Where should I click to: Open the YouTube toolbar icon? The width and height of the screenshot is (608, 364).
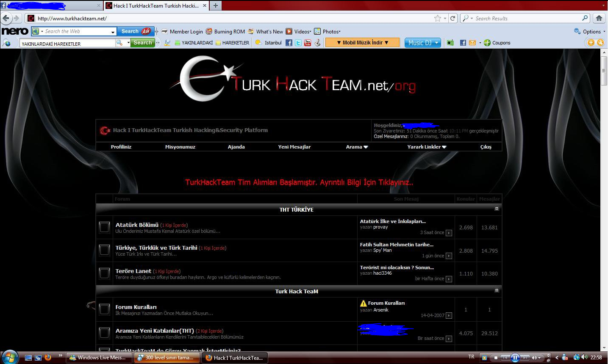pos(308,43)
